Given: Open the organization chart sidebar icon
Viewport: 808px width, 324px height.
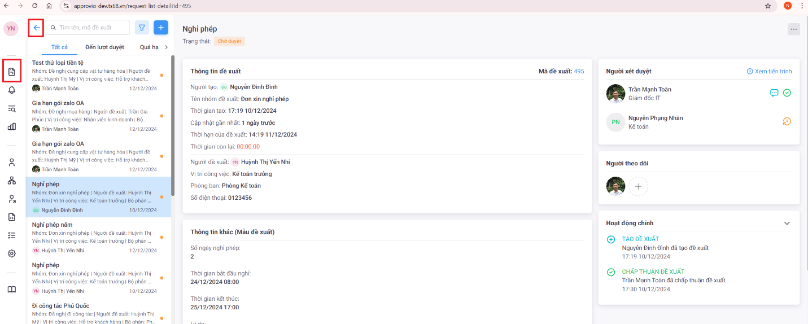Looking at the screenshot, I should (11, 181).
